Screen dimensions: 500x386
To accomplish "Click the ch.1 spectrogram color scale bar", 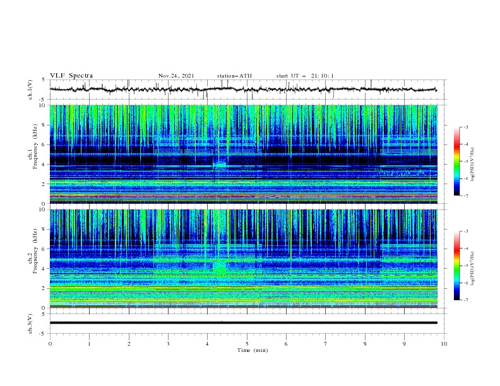I will [x=457, y=161].
